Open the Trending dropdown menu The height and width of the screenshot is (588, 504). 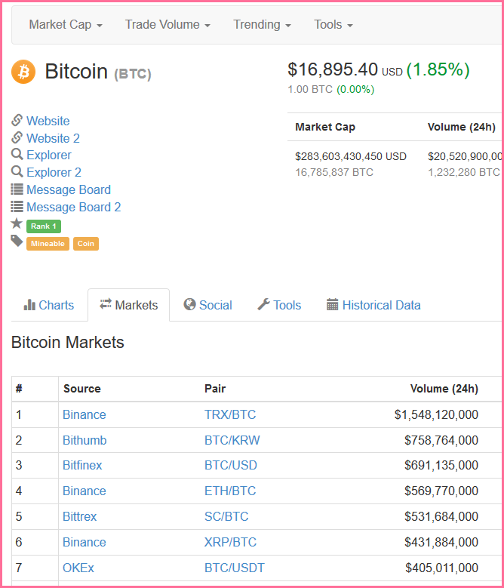(x=262, y=24)
